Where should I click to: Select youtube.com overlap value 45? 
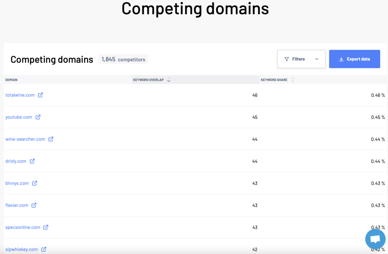[x=255, y=117]
